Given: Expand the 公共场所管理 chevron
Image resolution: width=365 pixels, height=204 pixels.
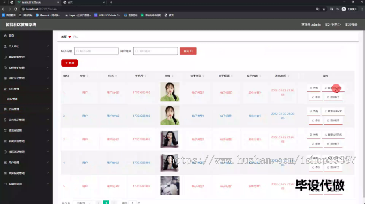Looking at the screenshot, I should tap(48, 120).
